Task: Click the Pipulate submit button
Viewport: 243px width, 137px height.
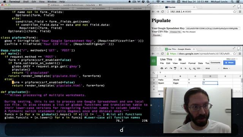Action: tap(157, 35)
